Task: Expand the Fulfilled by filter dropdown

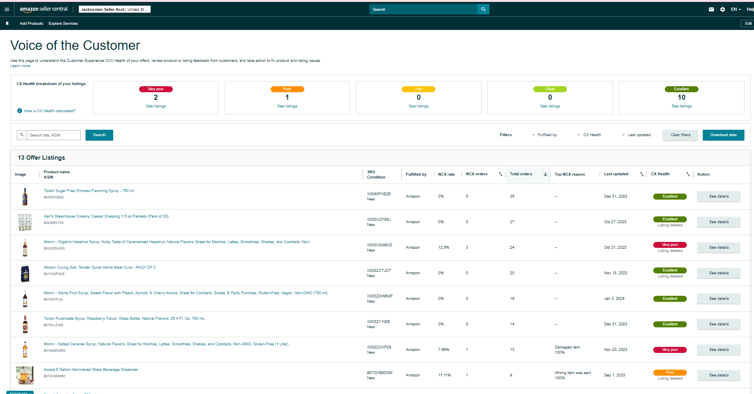Action: pos(545,135)
